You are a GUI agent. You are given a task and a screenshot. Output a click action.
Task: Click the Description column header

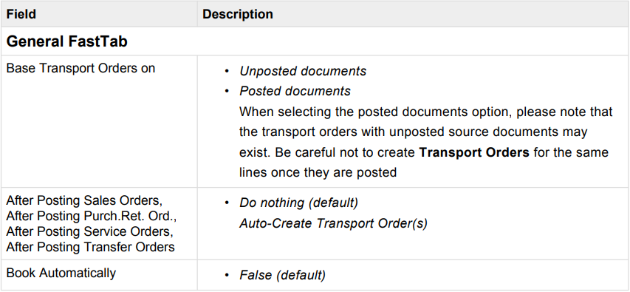click(238, 14)
